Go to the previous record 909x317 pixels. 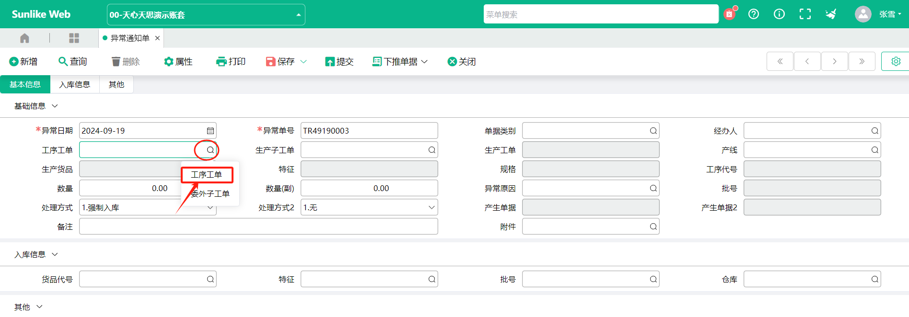pos(807,61)
